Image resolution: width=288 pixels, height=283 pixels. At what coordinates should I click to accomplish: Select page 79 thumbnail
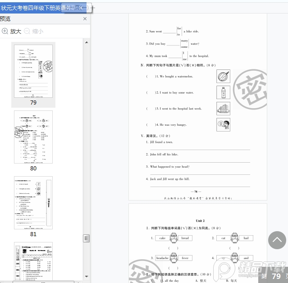coord(33,71)
